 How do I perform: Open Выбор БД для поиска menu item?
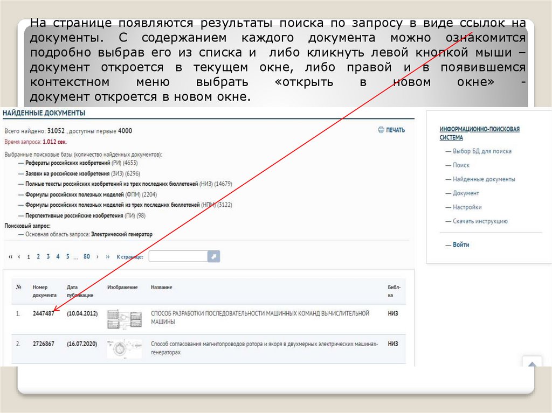coord(482,151)
